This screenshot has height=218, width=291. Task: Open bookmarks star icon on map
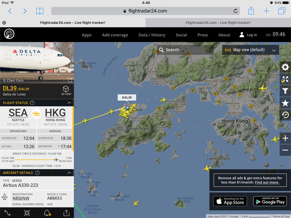click(x=285, y=103)
